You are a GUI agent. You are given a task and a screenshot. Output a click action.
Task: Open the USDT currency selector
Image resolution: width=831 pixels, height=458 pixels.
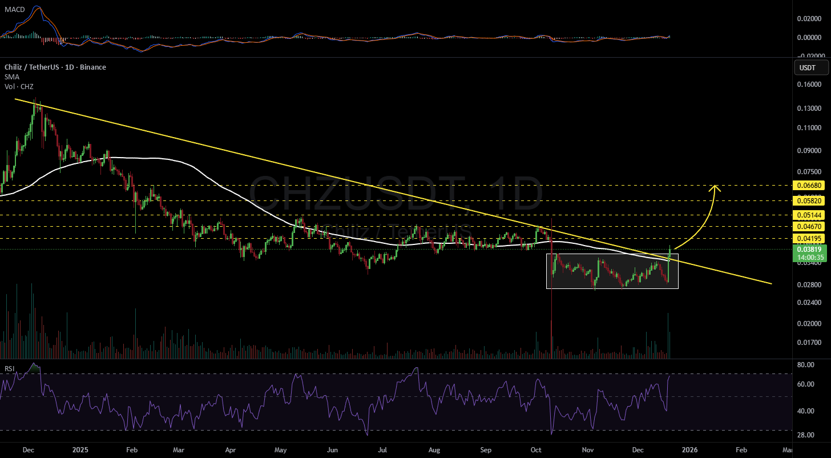806,68
